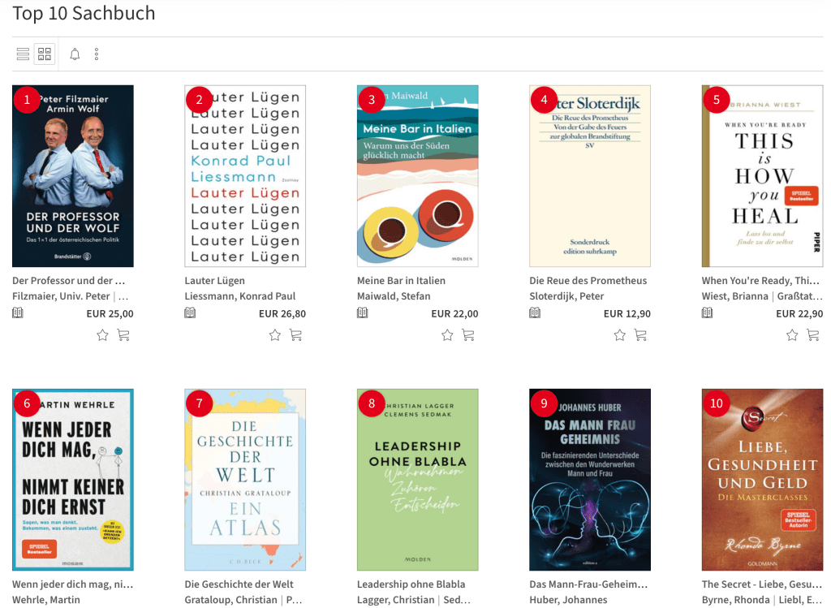Add Der Professor und der Wolf to wishlist
831x608 pixels.
[x=103, y=335]
